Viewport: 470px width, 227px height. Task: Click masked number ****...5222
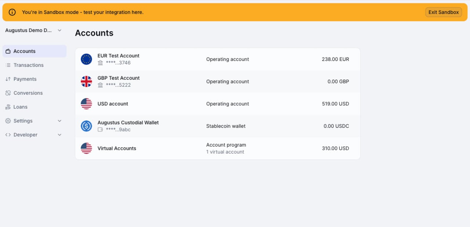point(118,85)
